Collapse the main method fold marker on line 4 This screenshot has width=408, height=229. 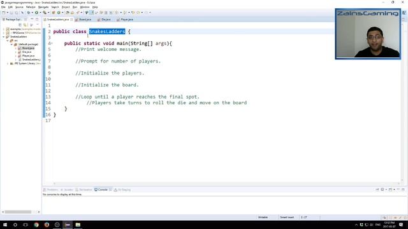[52, 43]
